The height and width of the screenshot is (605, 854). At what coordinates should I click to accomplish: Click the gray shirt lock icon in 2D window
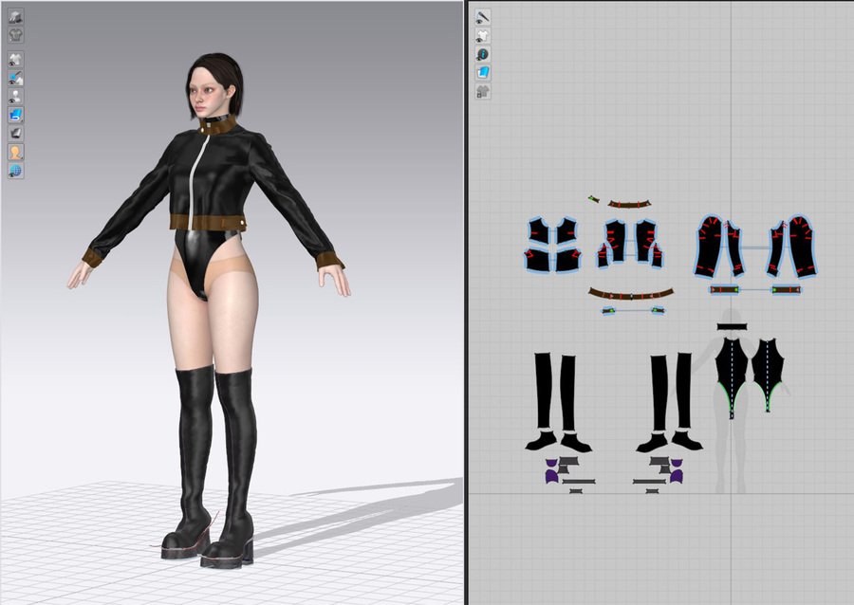483,91
